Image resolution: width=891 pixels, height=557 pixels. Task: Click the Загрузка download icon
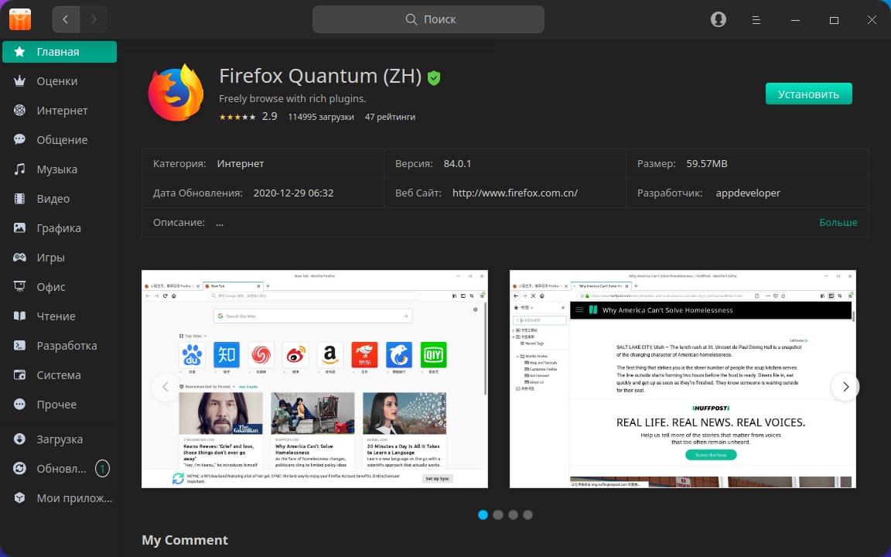click(20, 439)
